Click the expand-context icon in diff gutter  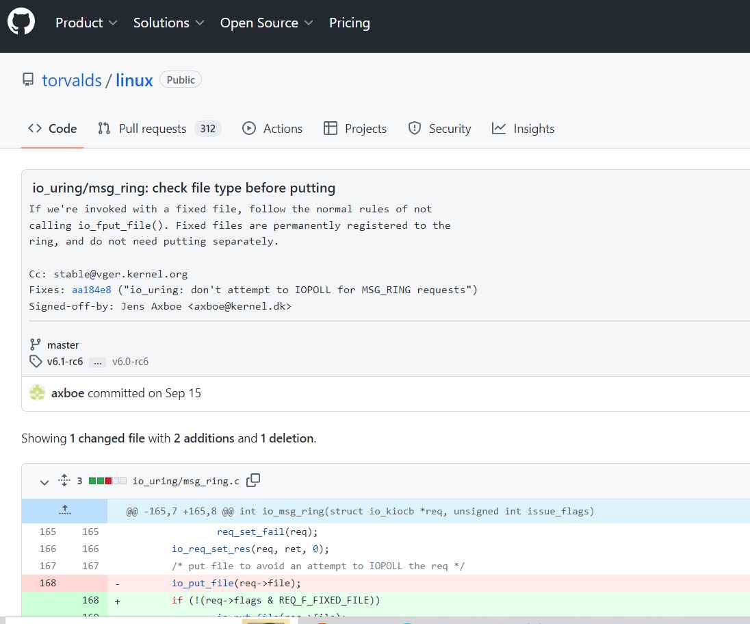(64, 510)
